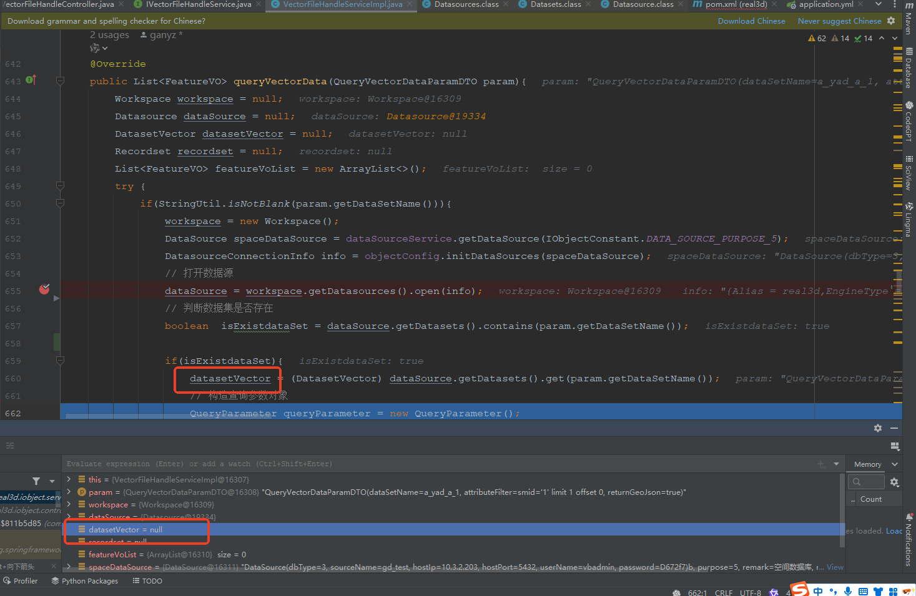Image resolution: width=916 pixels, height=596 pixels.
Task: Open the Notifications panel
Action: (x=909, y=540)
